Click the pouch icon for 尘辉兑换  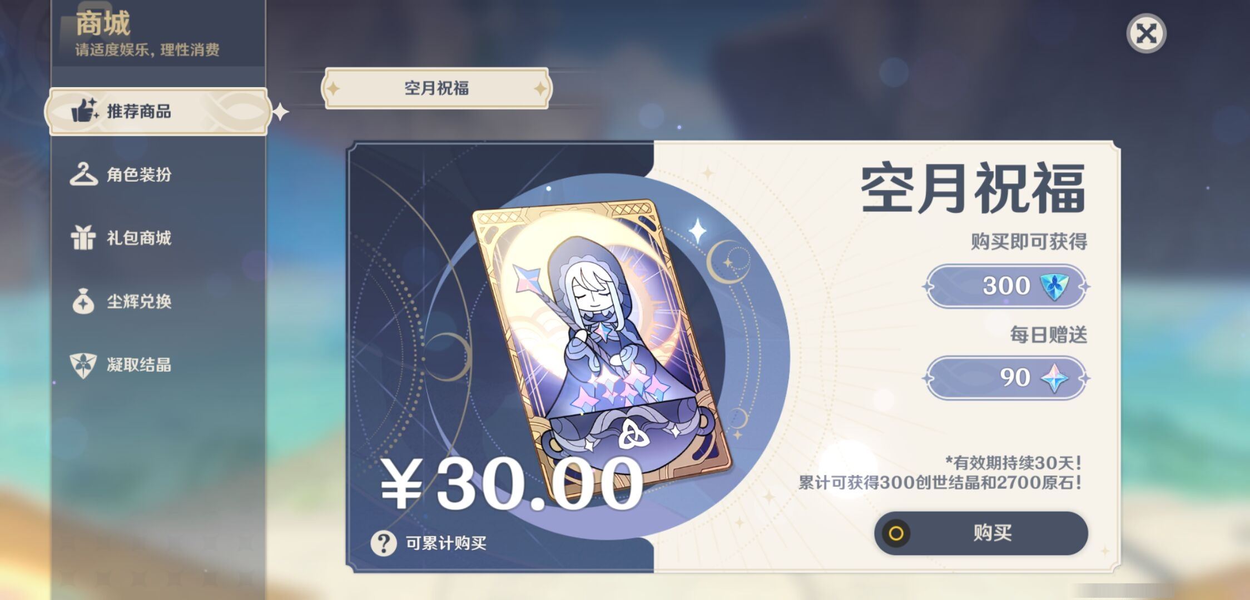(x=83, y=301)
